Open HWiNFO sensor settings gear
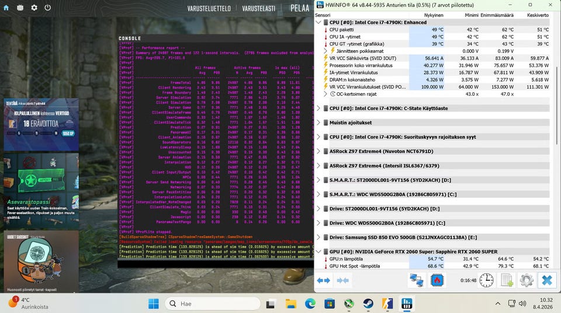This screenshot has width=561, height=313. point(527,280)
